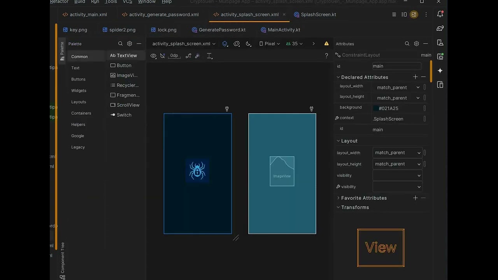Minimize the Palette panel
This screenshot has height=280, width=498.
pyautogui.click(x=139, y=44)
